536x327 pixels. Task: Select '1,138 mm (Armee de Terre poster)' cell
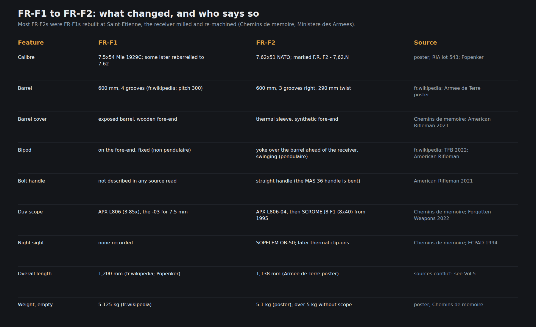[x=297, y=273]
